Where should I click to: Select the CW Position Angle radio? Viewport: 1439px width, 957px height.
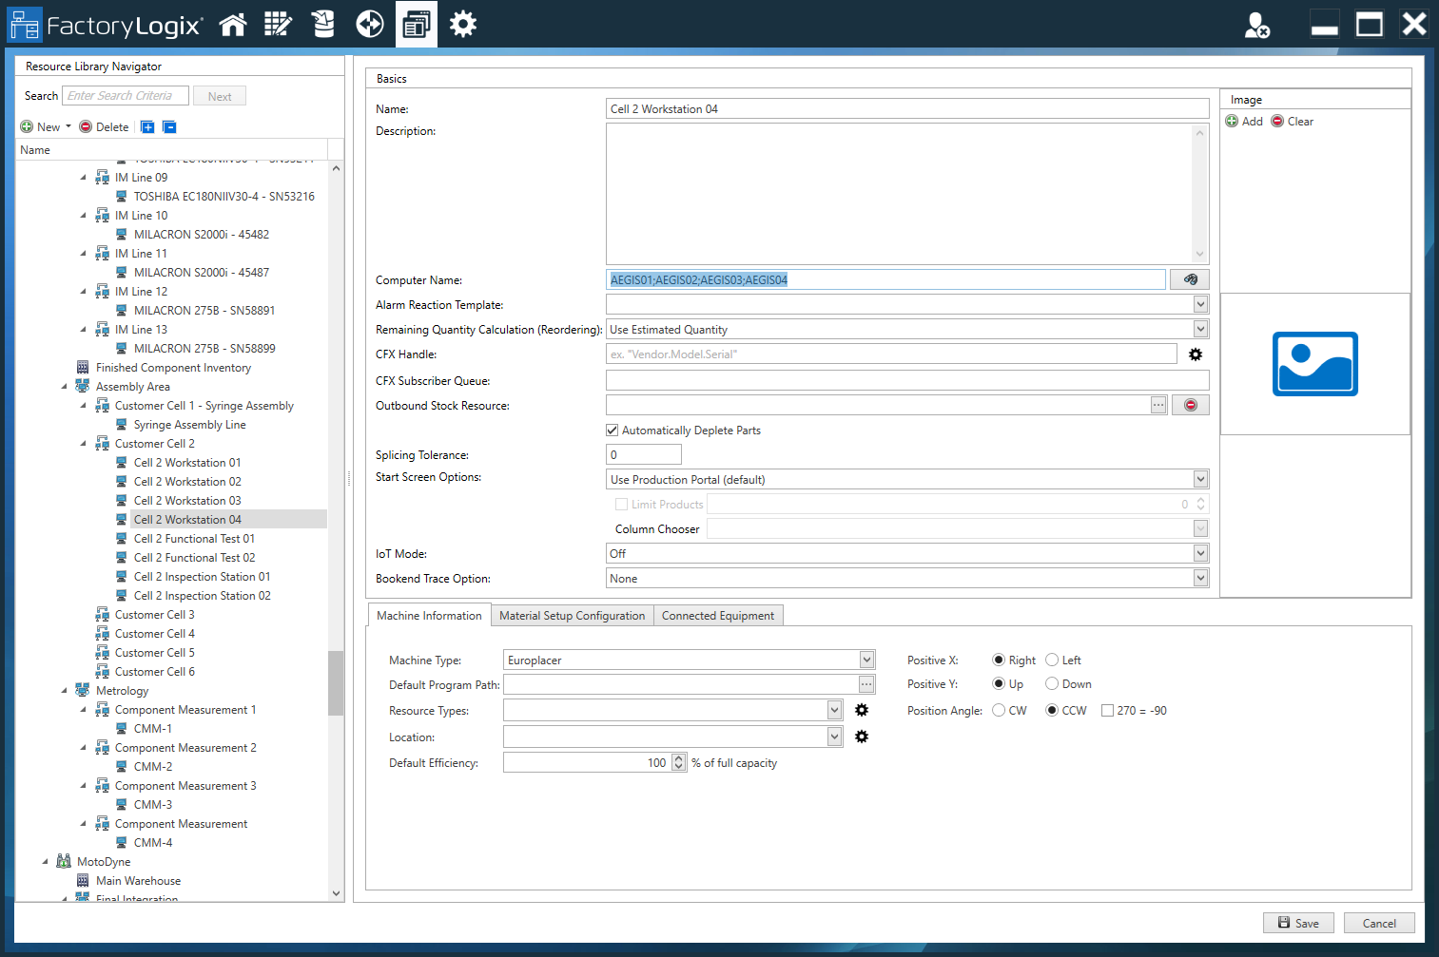coord(999,711)
